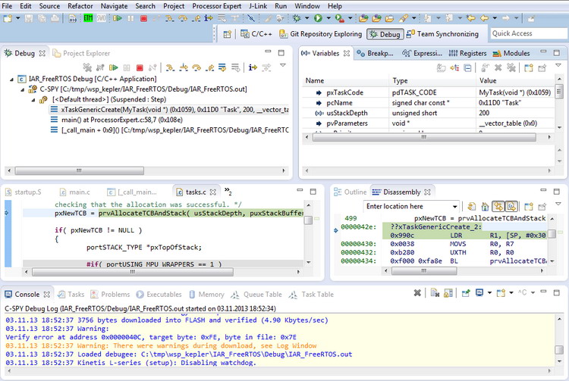Toggle Show Type Names in Variables view

pyautogui.click(x=442, y=67)
